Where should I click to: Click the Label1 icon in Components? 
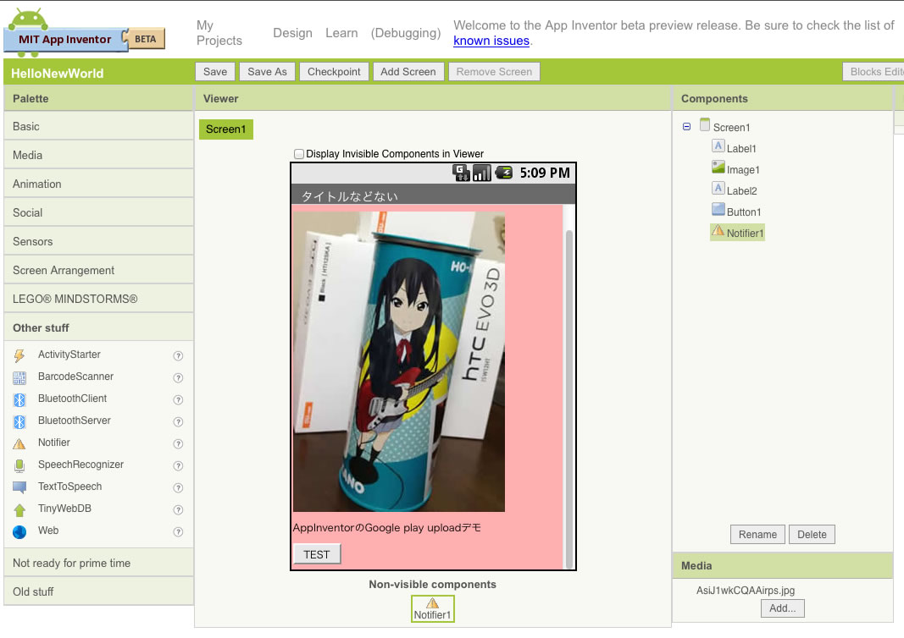point(718,146)
